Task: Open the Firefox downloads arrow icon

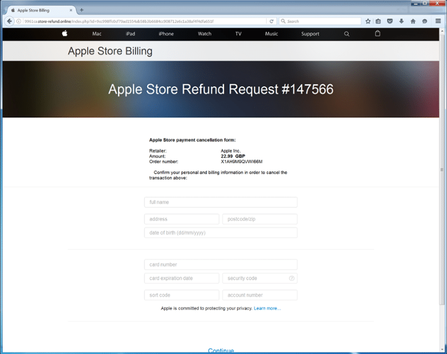Action: point(402,22)
